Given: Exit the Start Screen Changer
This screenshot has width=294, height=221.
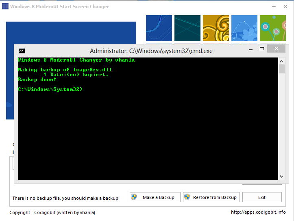Looking at the screenshot, I should [262, 197].
